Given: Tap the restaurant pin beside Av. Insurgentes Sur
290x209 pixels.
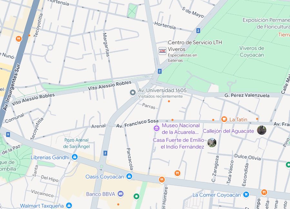Looking at the screenshot, I should click(x=18, y=39).
